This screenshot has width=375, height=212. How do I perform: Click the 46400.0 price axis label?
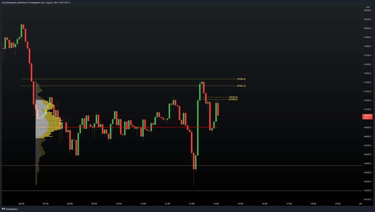[367, 173]
